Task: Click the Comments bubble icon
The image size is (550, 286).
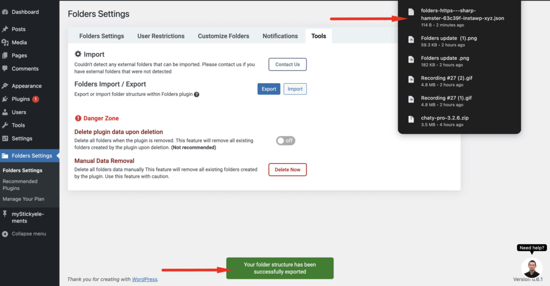Action: coord(5,69)
